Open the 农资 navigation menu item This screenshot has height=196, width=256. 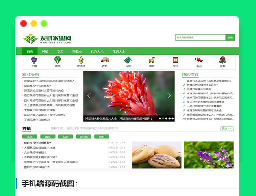pyautogui.click(x=60, y=51)
